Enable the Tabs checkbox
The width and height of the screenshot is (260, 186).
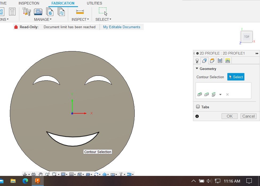tap(198, 106)
